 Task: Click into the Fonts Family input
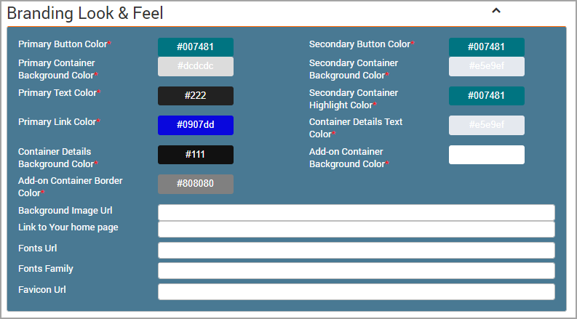coord(357,271)
